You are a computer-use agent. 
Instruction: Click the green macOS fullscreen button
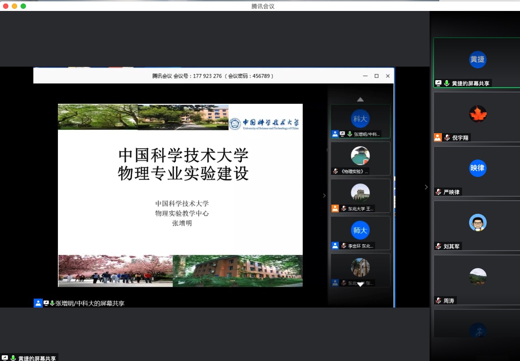[x=23, y=6]
